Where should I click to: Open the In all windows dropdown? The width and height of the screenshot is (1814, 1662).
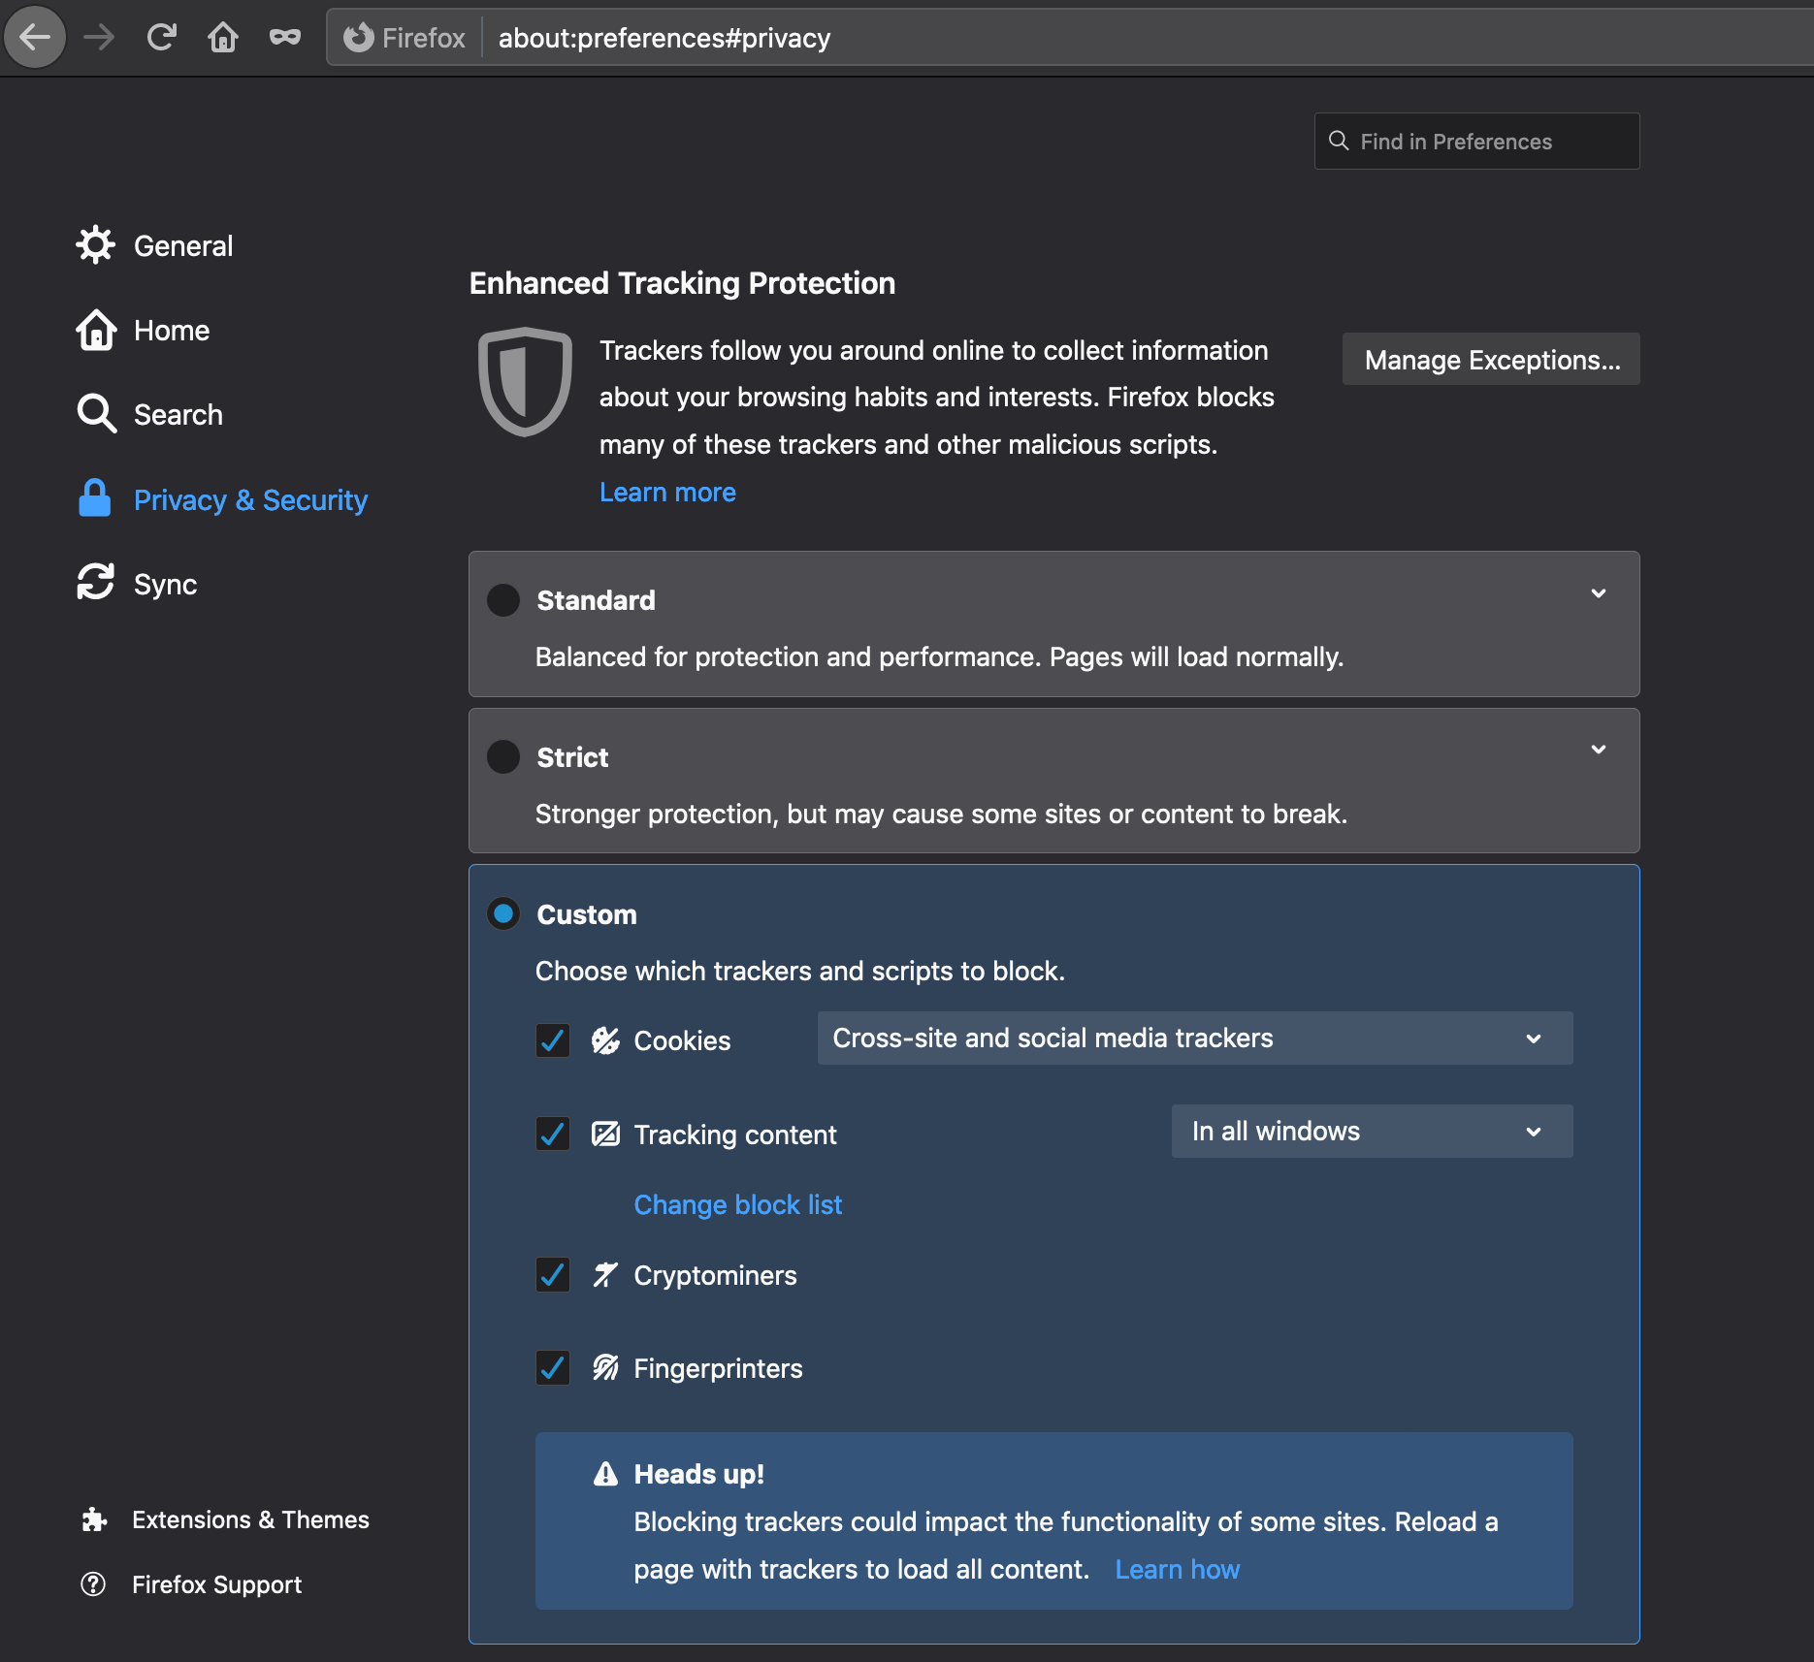click(x=1371, y=1131)
